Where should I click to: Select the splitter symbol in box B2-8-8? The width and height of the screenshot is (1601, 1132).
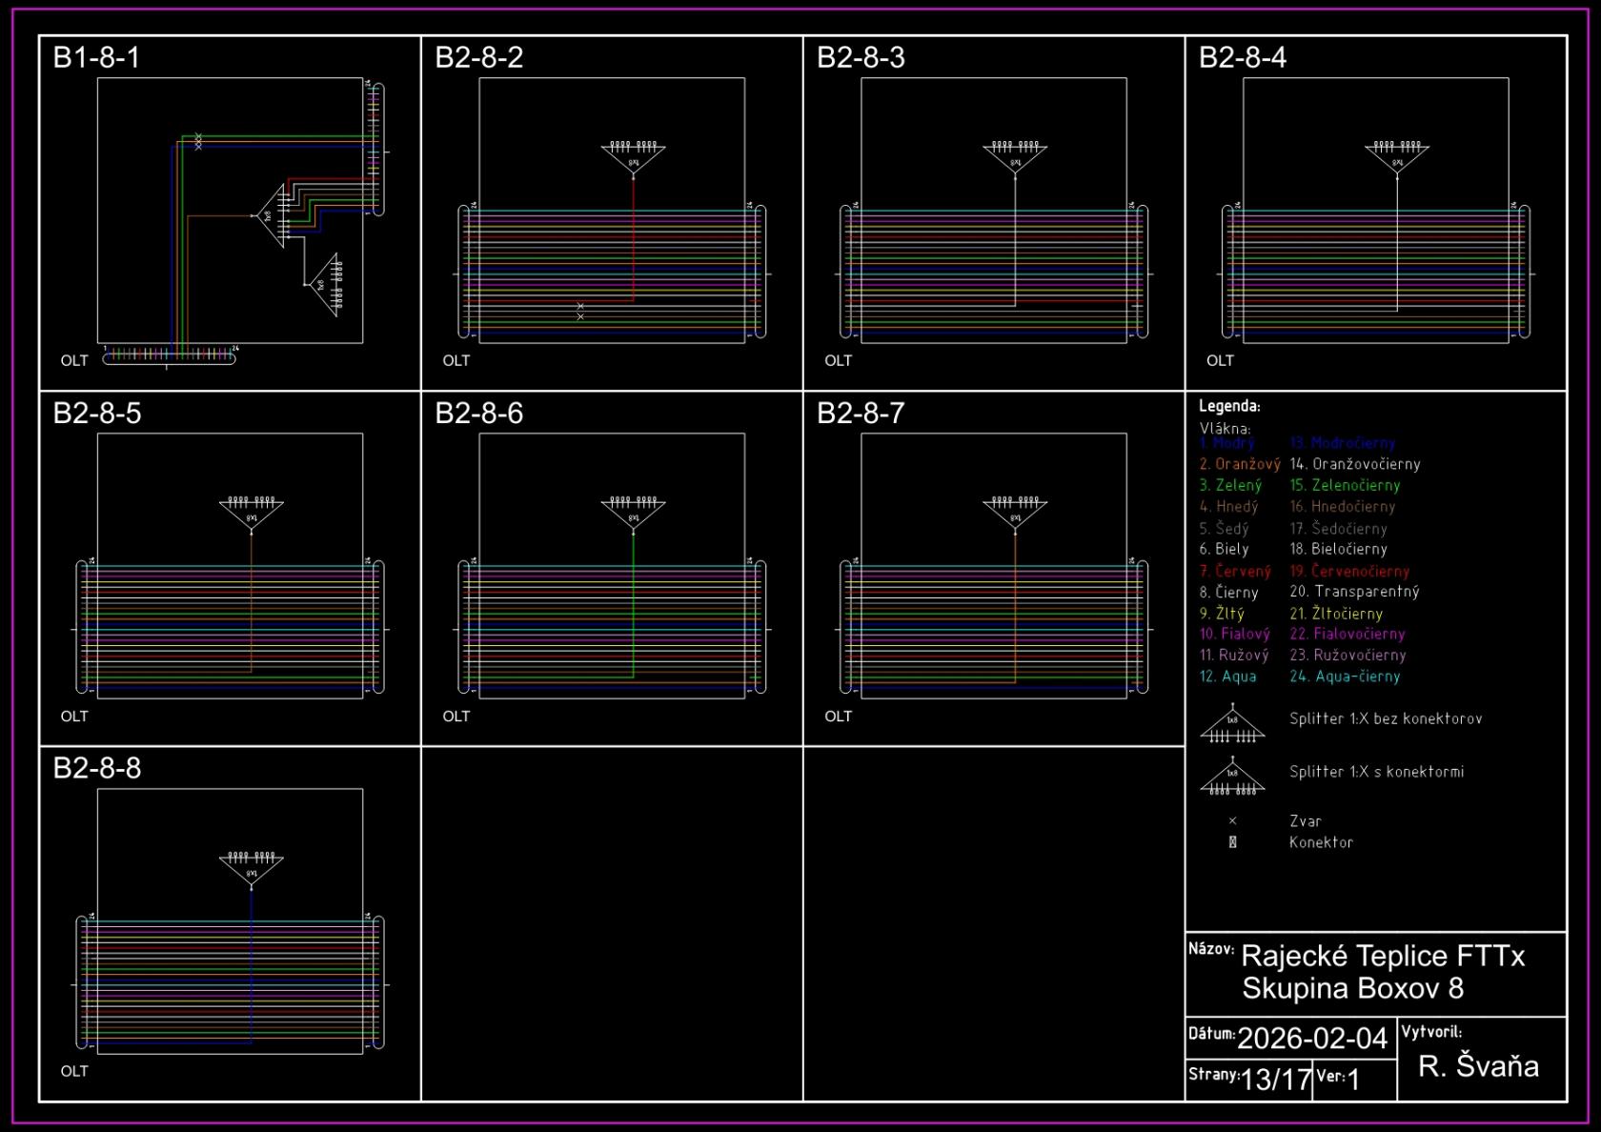click(252, 869)
